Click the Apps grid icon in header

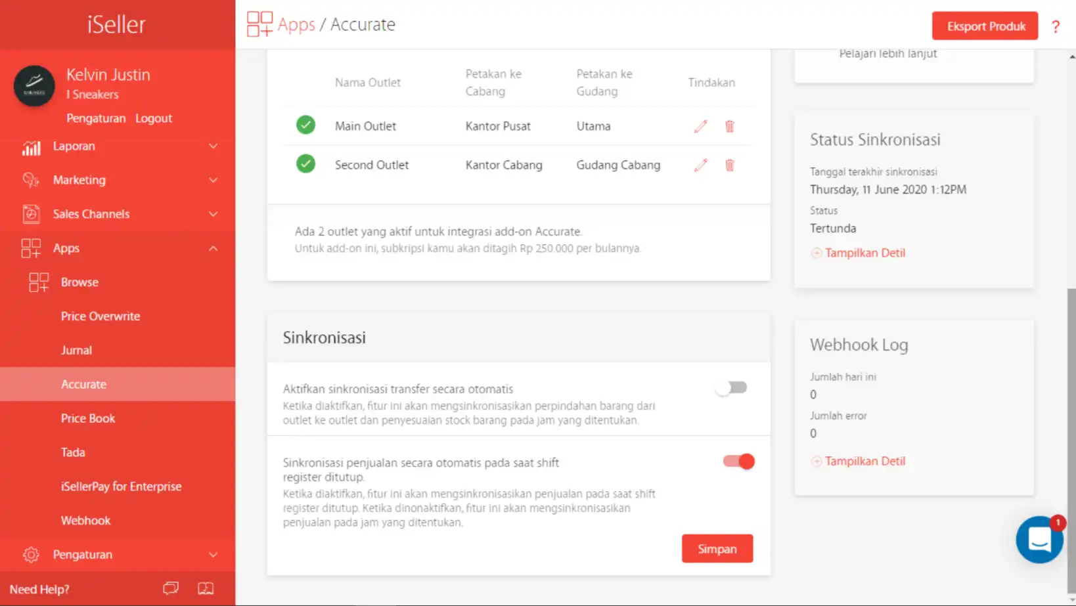tap(259, 24)
